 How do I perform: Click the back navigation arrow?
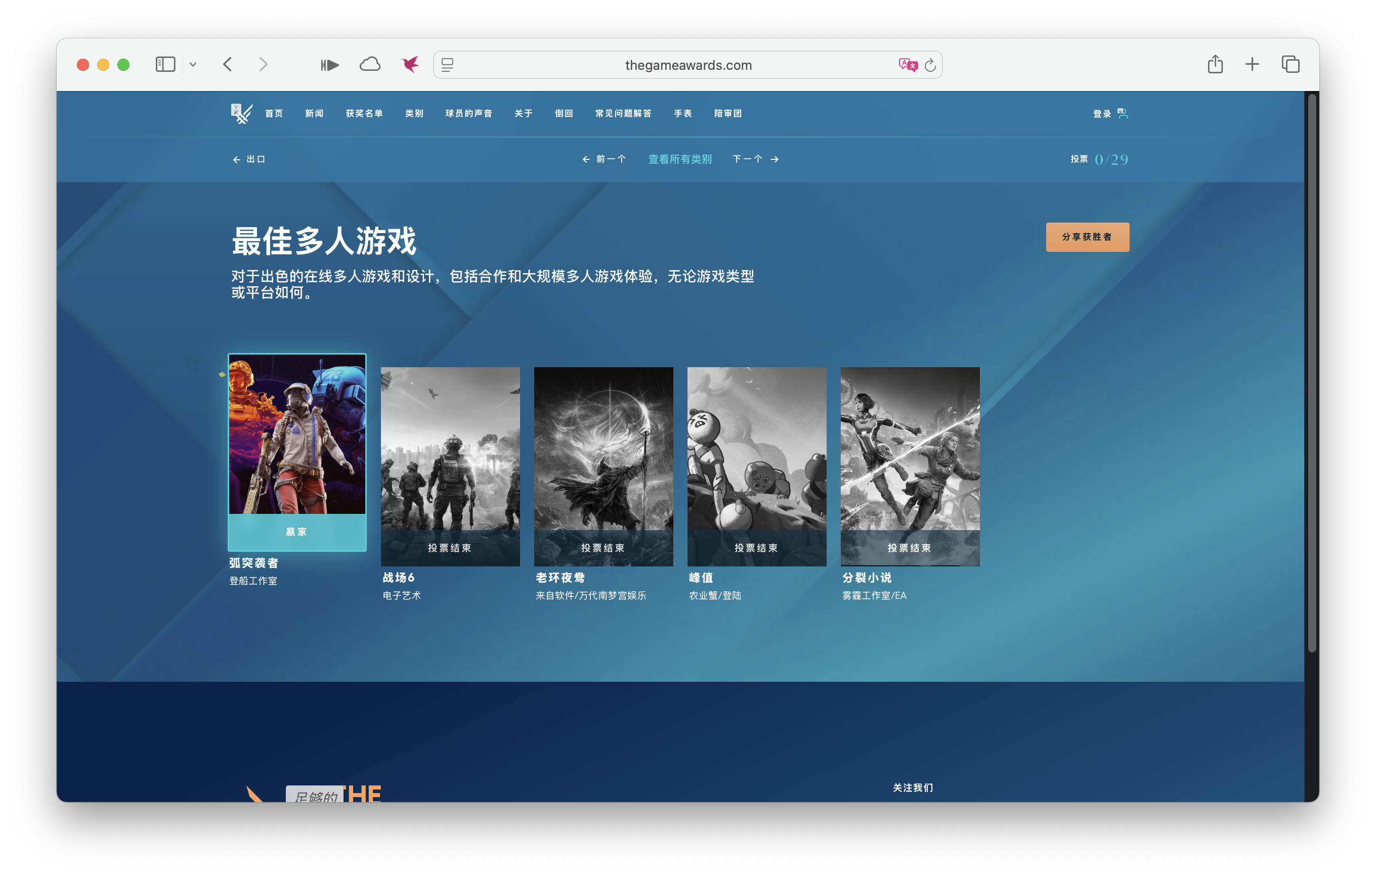228,64
